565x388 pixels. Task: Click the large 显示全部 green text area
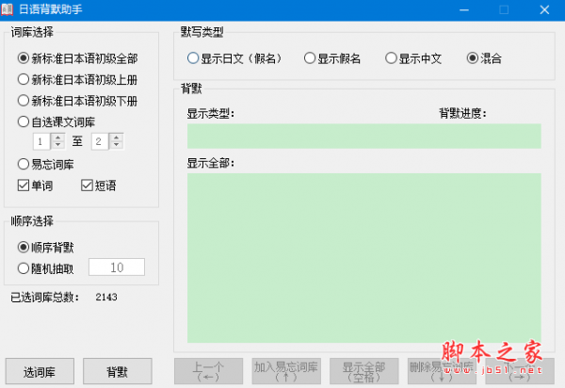pyautogui.click(x=363, y=258)
